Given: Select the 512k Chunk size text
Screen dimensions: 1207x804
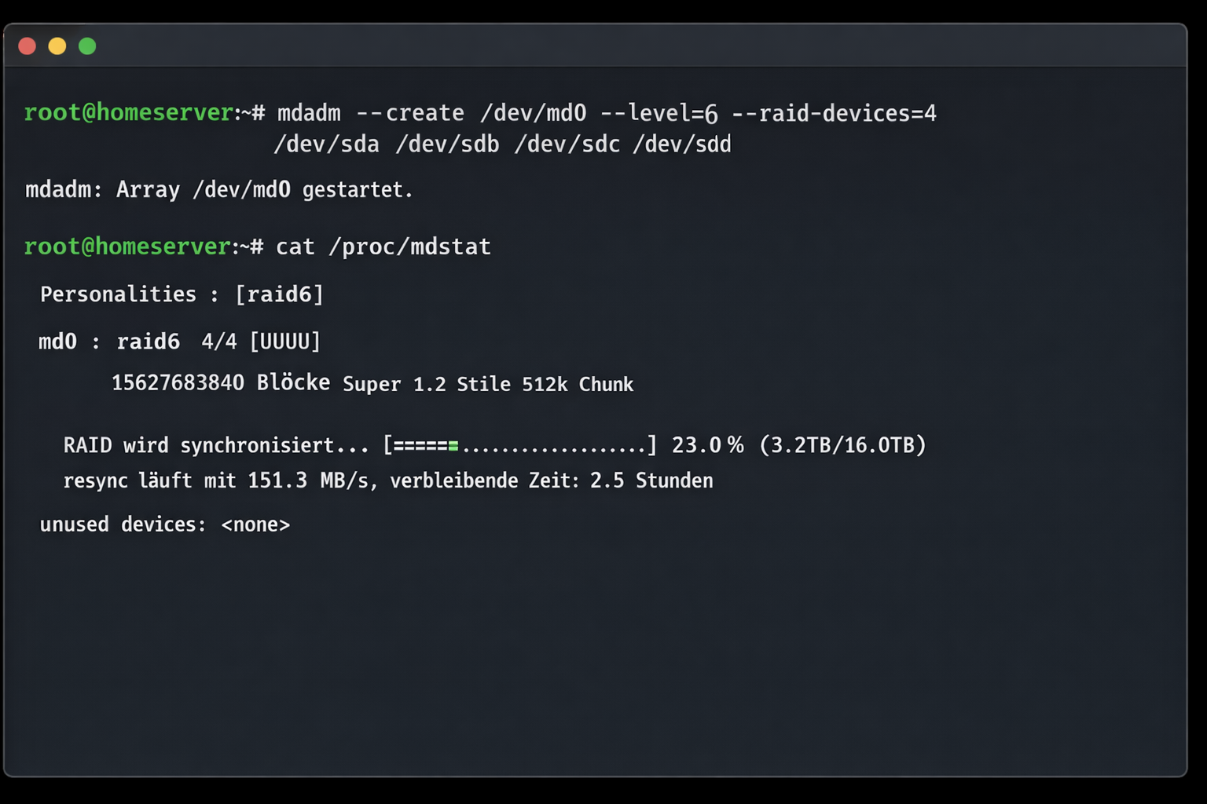Looking at the screenshot, I should [578, 384].
